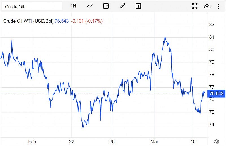The height and width of the screenshot is (146, 226).
Task: Click the cloud download icon
Action: pyautogui.click(x=207, y=6)
